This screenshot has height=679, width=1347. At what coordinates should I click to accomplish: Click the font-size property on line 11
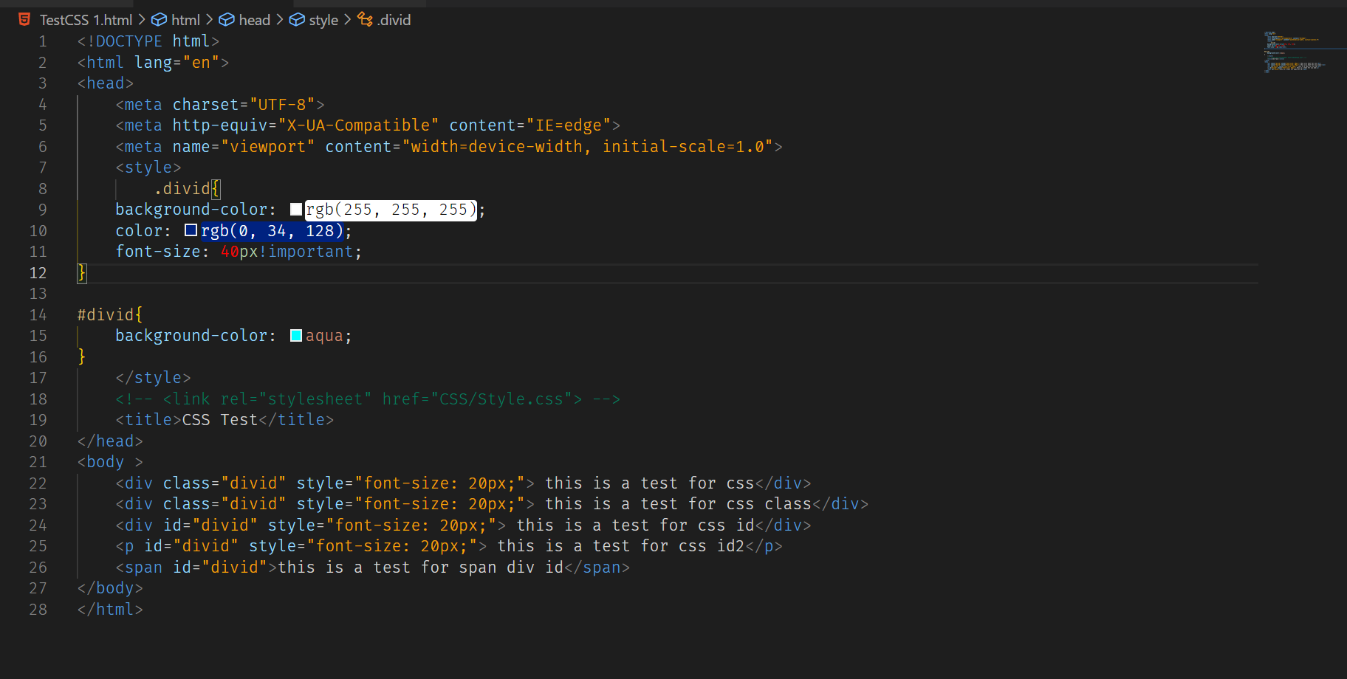[x=158, y=252]
